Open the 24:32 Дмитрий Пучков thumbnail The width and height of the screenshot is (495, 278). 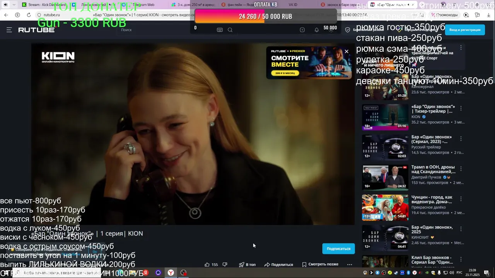[x=385, y=177]
